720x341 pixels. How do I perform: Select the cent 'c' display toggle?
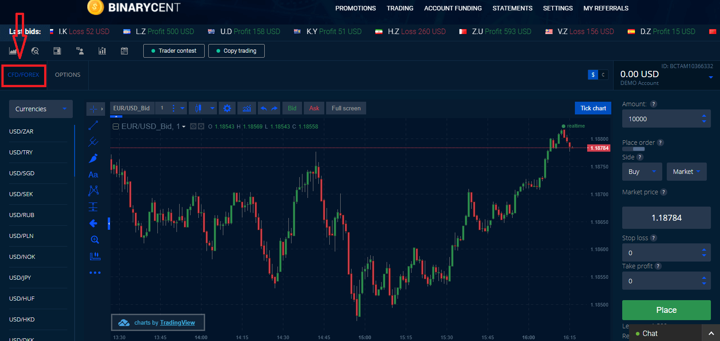pyautogui.click(x=603, y=75)
